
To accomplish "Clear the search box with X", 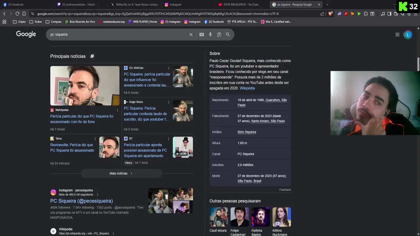I will [191, 34].
